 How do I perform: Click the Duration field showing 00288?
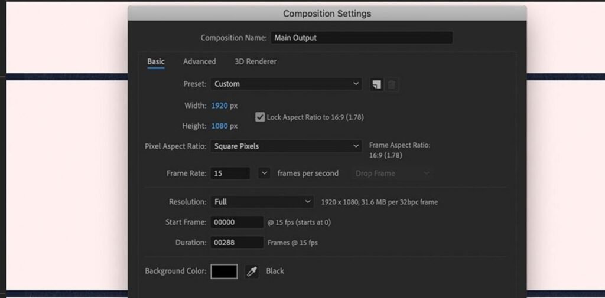(236, 243)
